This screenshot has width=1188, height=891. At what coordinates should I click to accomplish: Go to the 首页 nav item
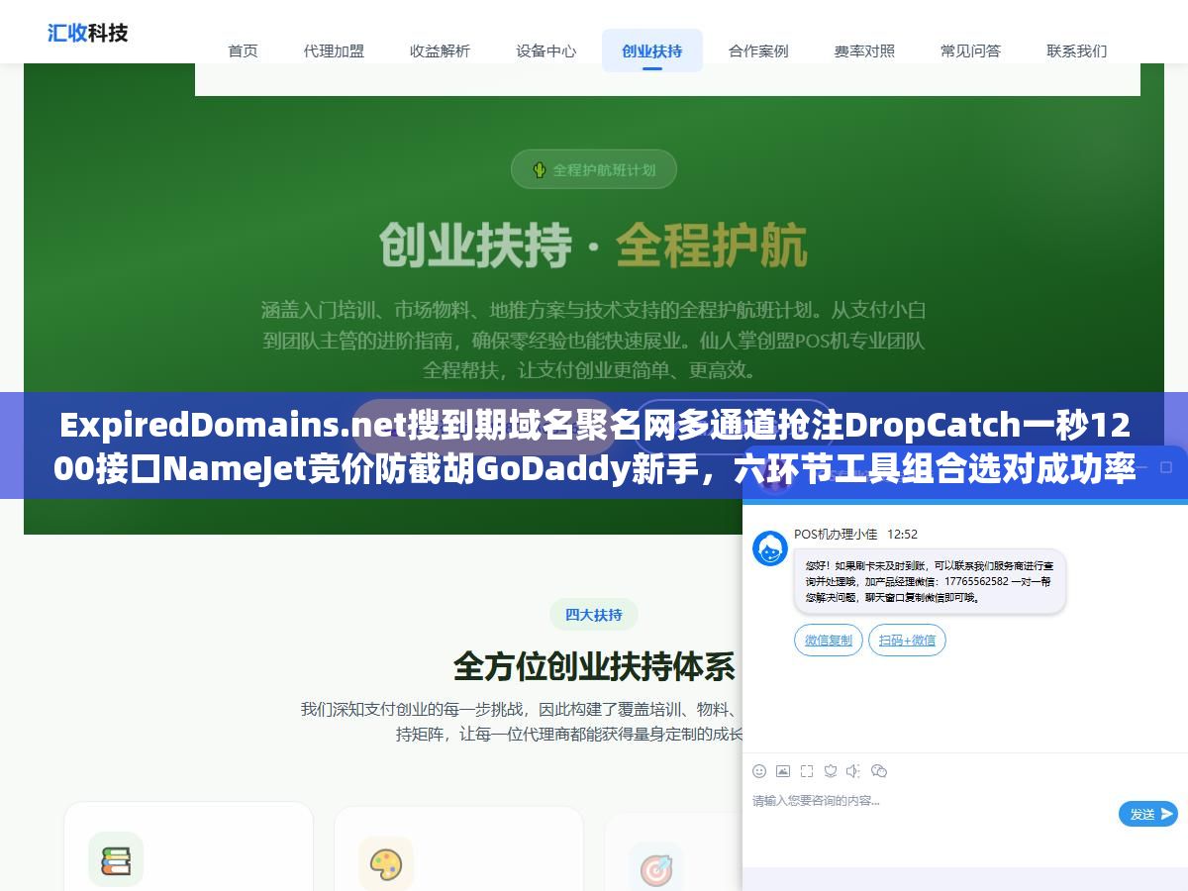click(x=243, y=50)
